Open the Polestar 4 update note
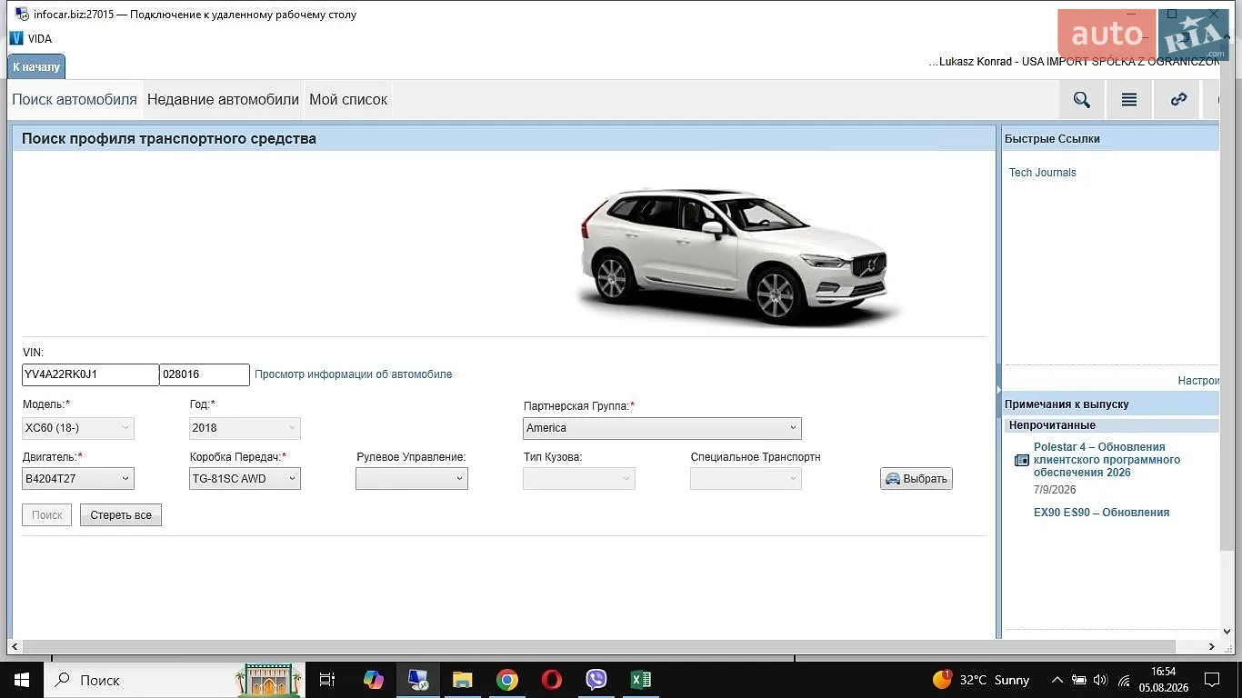The width and height of the screenshot is (1242, 698). [1107, 460]
